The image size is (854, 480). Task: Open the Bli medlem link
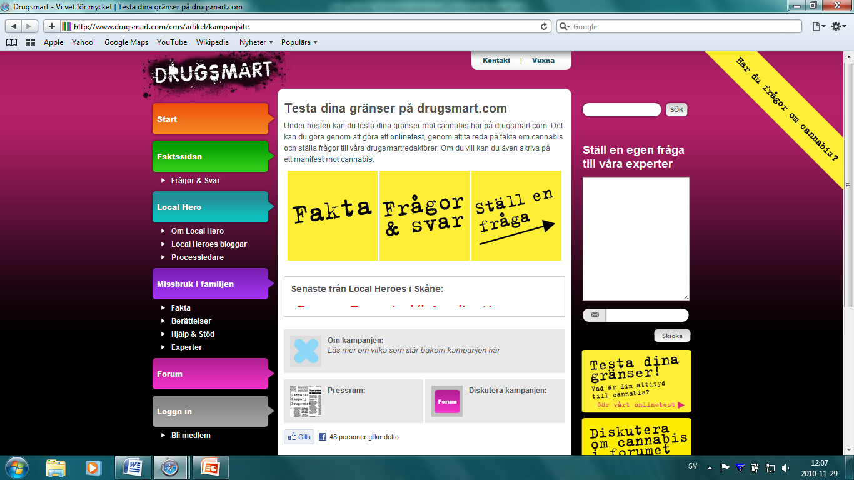tap(191, 436)
